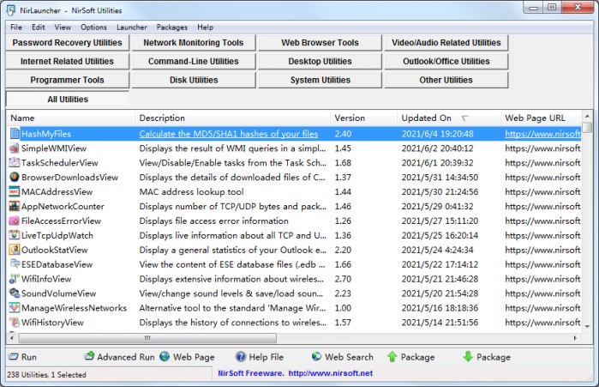The width and height of the screenshot is (599, 387).
Task: Select Command-Line Utilities category
Action: pyautogui.click(x=194, y=61)
